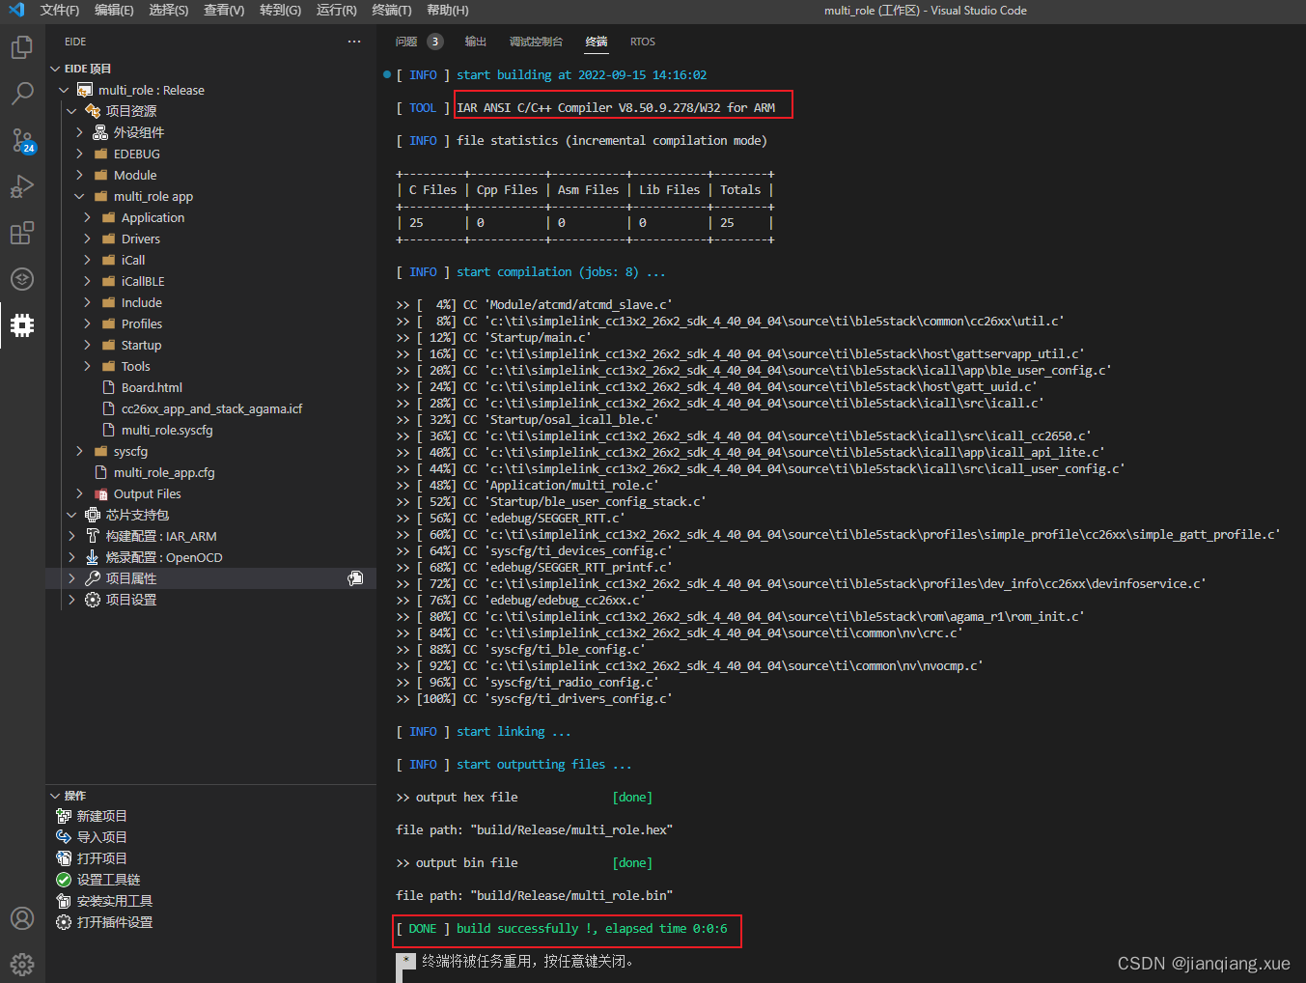Click 新建项目 under the 操作 section

(99, 815)
